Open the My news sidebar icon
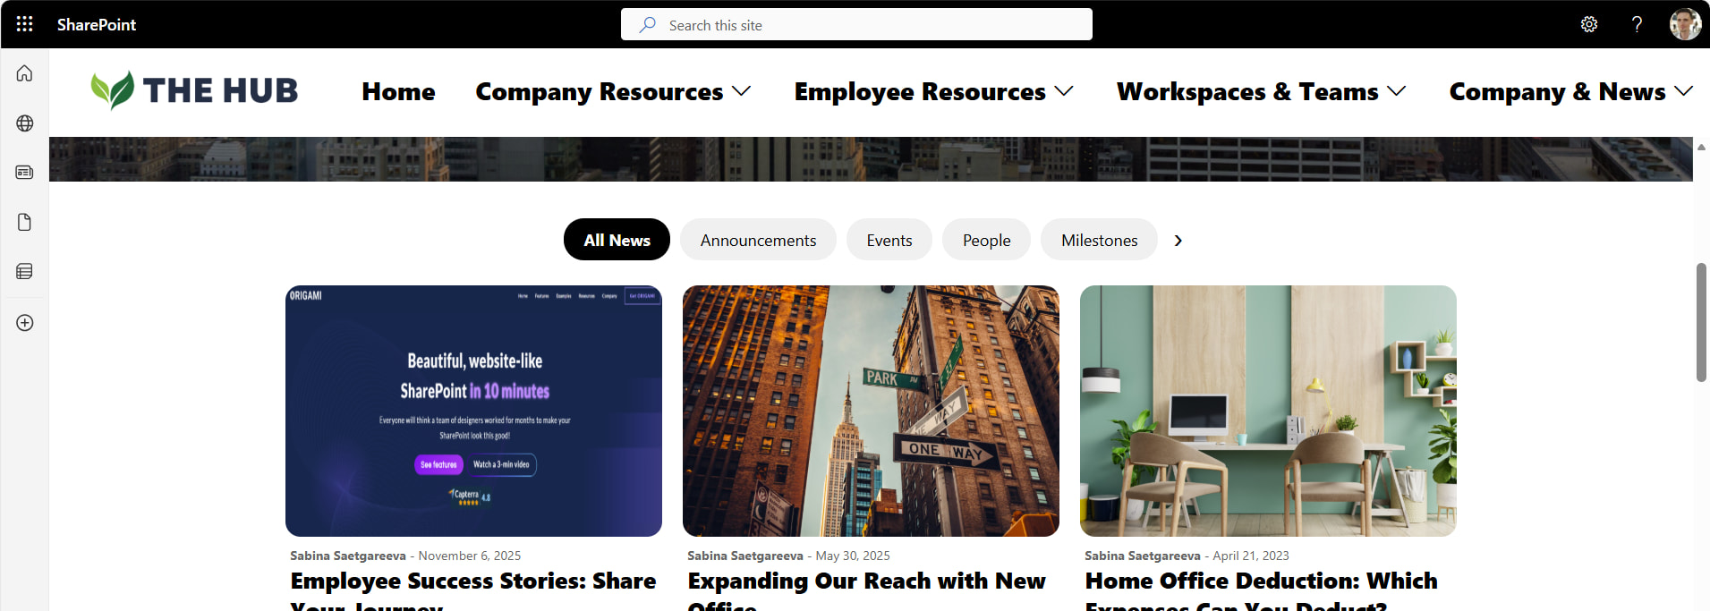 [25, 172]
